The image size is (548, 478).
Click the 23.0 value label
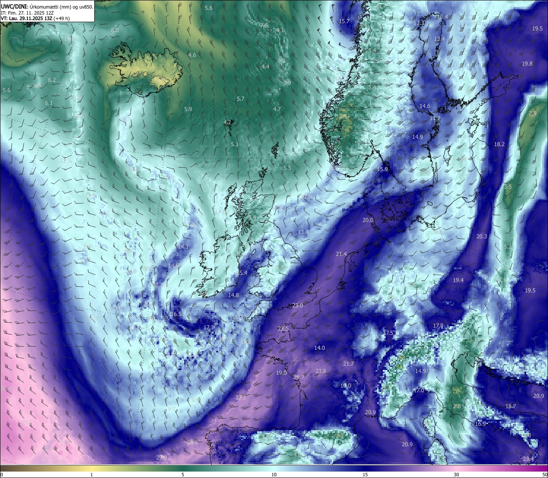tap(298, 306)
